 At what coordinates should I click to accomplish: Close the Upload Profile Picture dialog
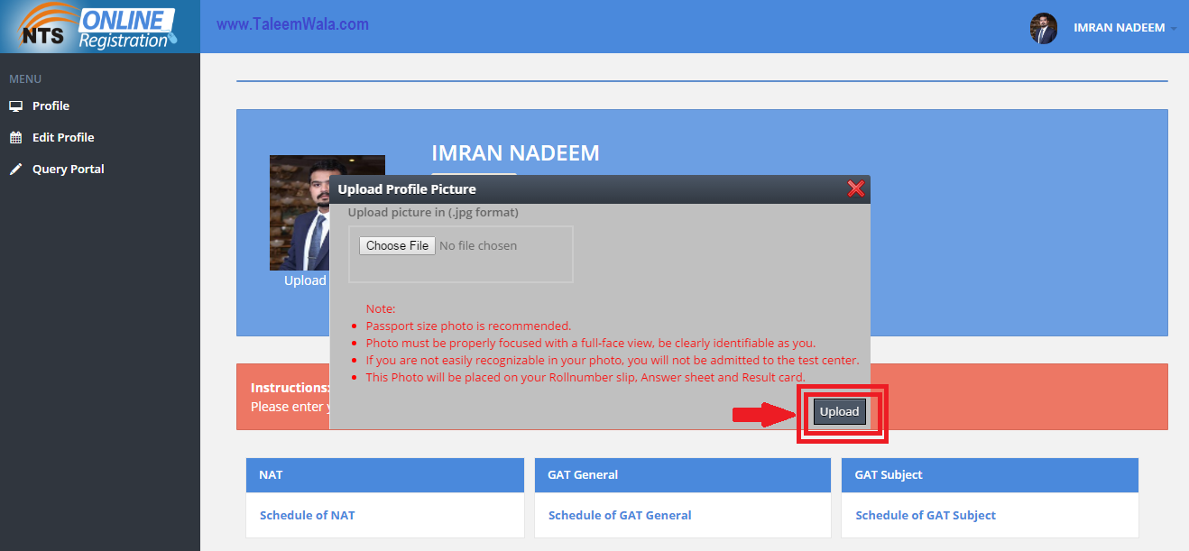click(856, 188)
